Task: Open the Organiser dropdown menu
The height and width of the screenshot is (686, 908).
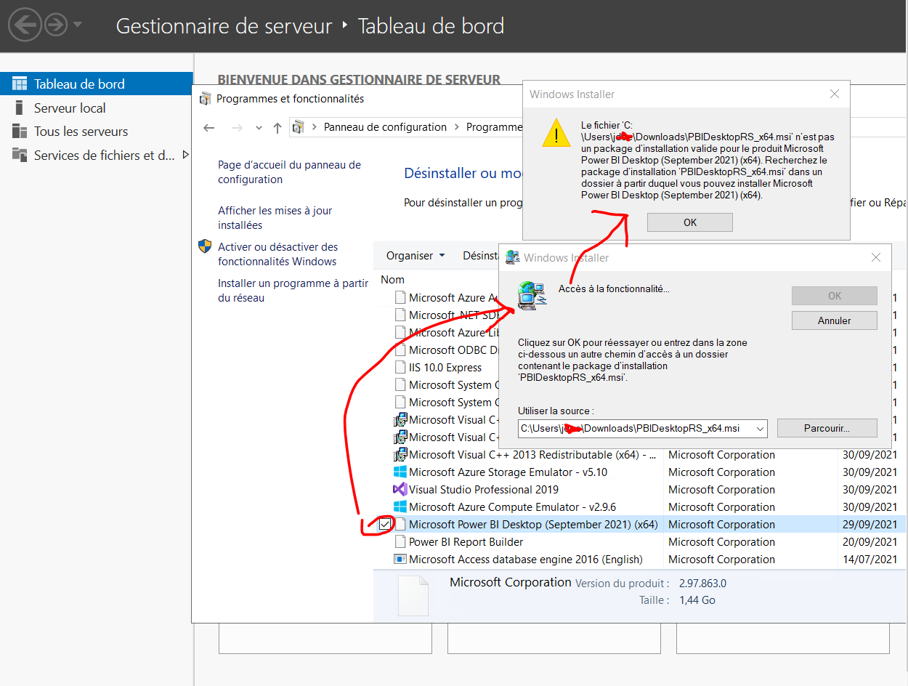Action: coord(415,256)
